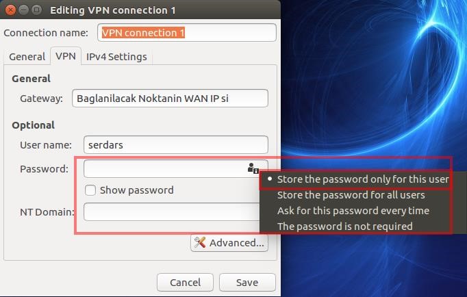Switch to the General tab
The image size is (467, 297).
27,57
